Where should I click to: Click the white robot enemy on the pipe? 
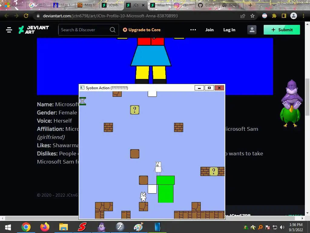(158, 169)
